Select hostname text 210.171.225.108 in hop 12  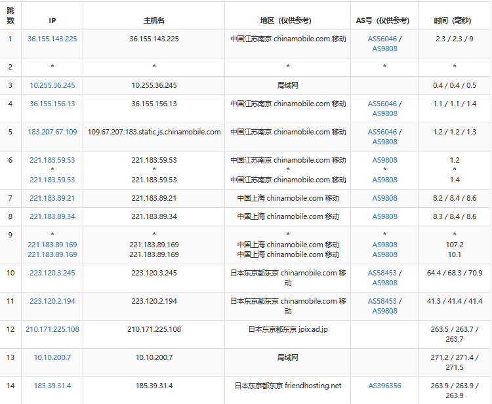154,329
